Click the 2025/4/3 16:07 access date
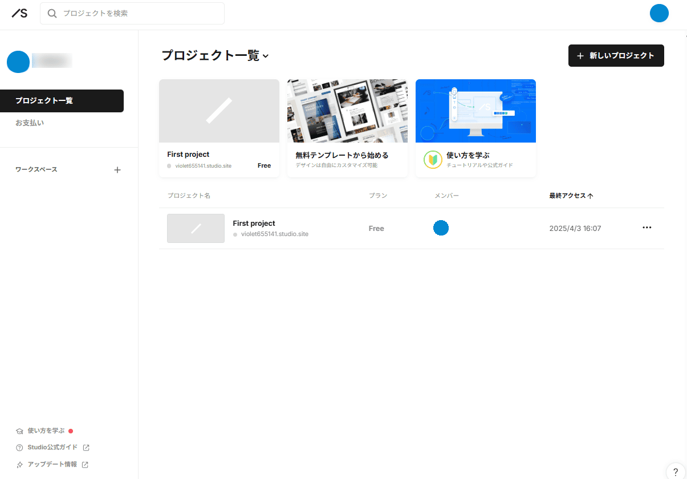Screen dimensions: 687x479 [575, 228]
